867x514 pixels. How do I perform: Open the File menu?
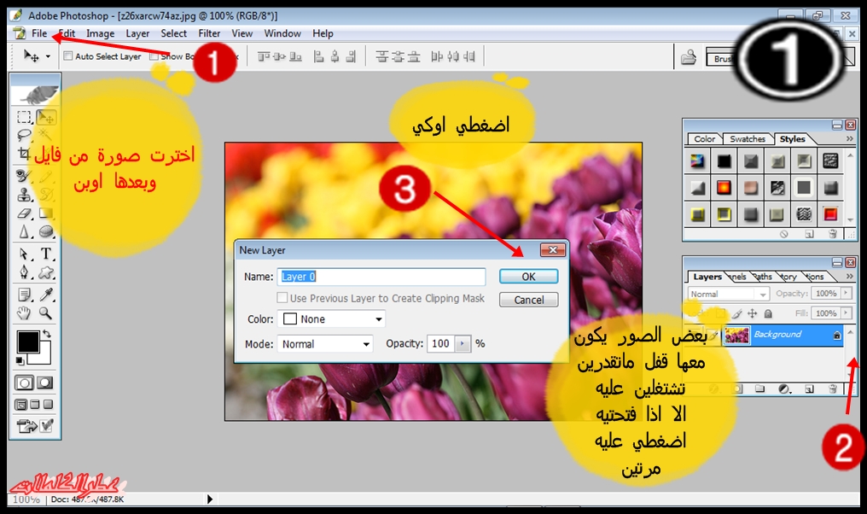pos(39,33)
